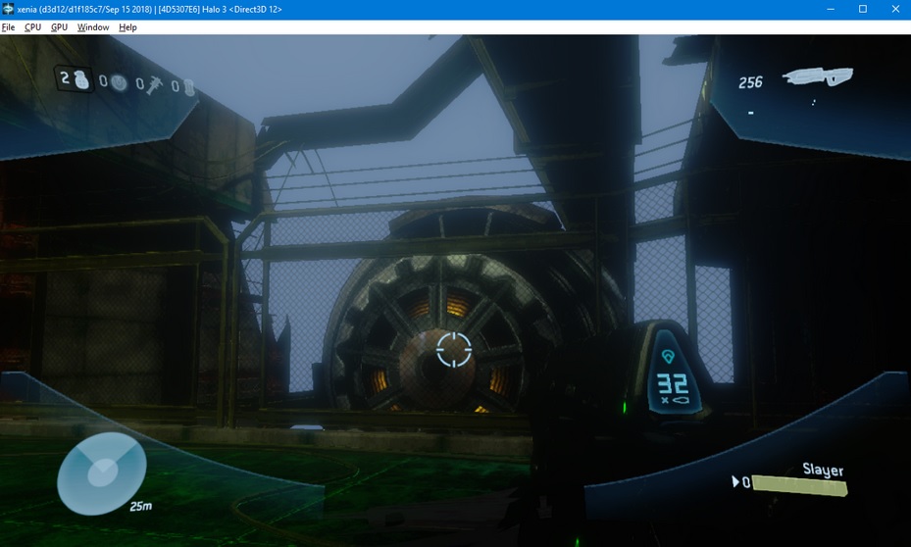Click the rifle ammo counter showing 32
The image size is (911, 547).
tap(673, 383)
